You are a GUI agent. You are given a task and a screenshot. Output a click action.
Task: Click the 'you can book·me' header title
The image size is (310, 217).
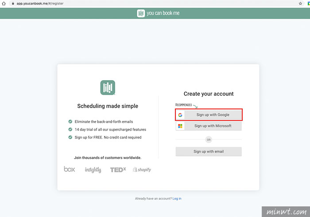[x=163, y=13]
